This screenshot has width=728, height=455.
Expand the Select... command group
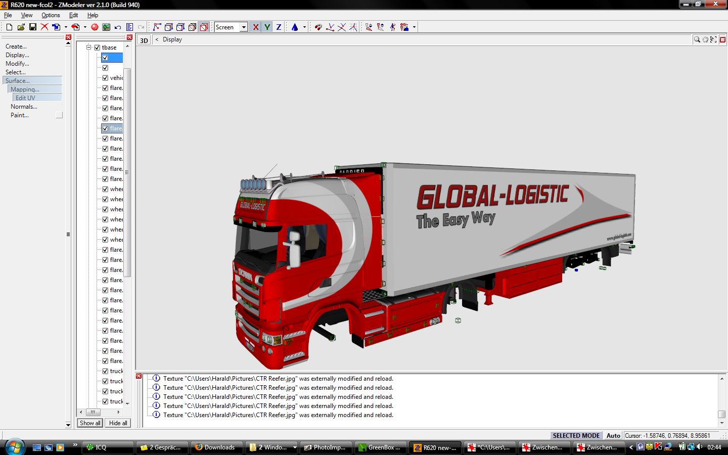tap(16, 72)
